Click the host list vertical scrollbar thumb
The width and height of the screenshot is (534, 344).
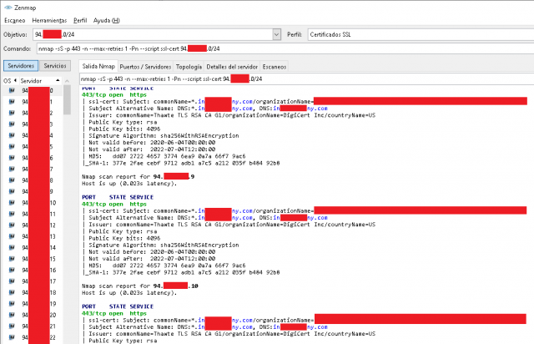67,99
